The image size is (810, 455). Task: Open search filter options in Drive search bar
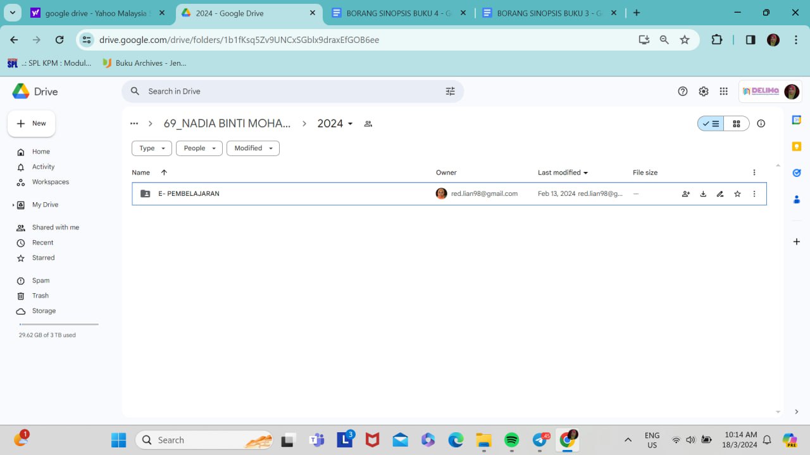click(x=450, y=91)
